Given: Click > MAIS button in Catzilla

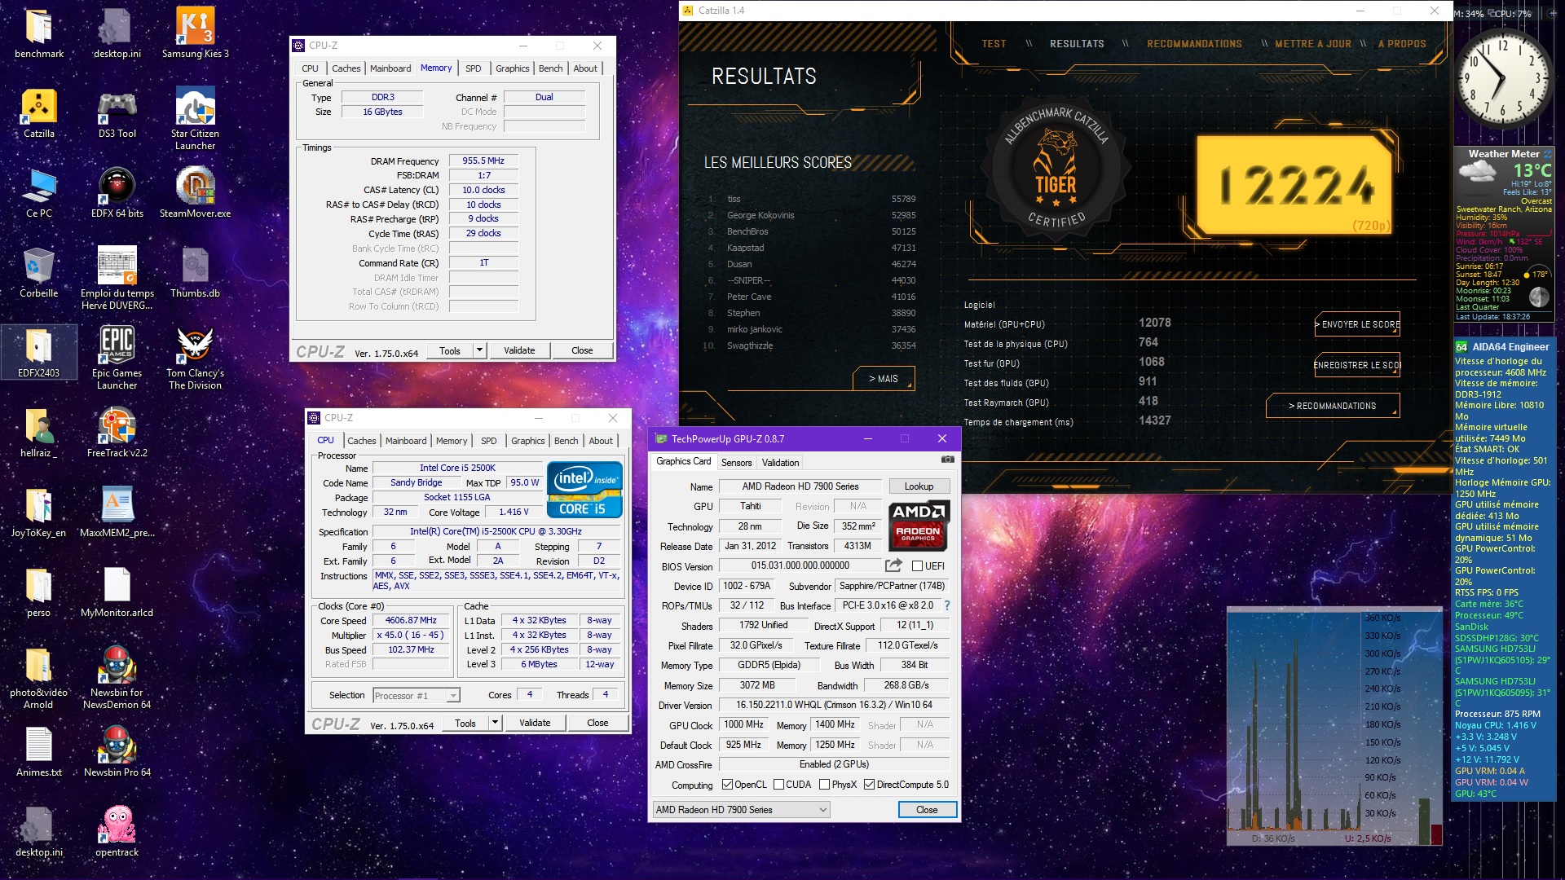Looking at the screenshot, I should point(884,379).
